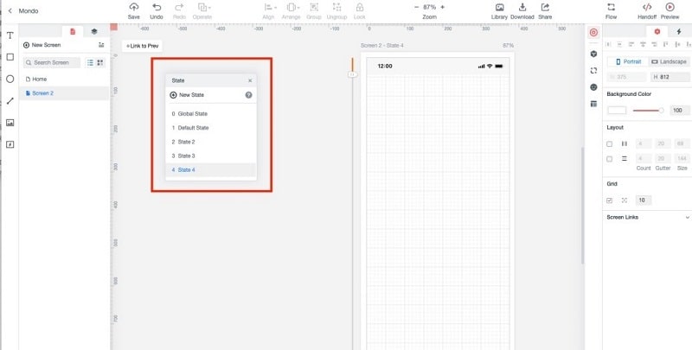Click the opacity value field showing 100
Image resolution: width=692 pixels, height=350 pixels.
pyautogui.click(x=679, y=111)
